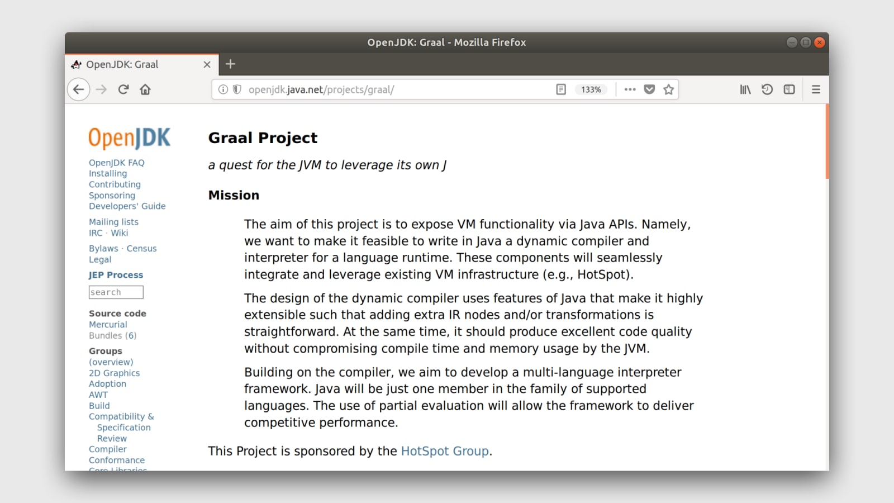This screenshot has width=894, height=503.
Task: Open Compatibility & Specification Review link
Action: pyautogui.click(x=121, y=428)
